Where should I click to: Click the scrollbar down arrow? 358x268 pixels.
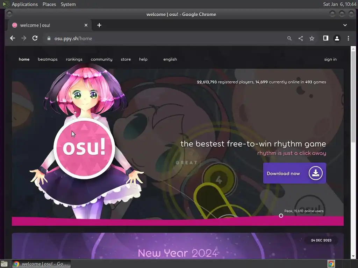(x=353, y=256)
